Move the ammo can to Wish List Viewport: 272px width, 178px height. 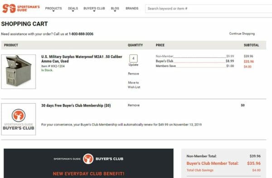134,85
